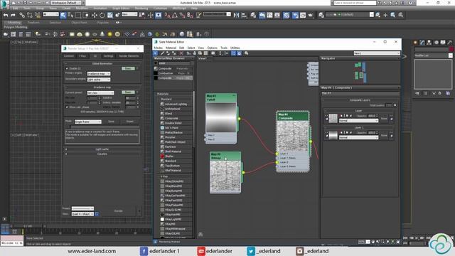The width and height of the screenshot is (455, 256).
Task: Open the Workspace Default dropdown
Action: 65,3
